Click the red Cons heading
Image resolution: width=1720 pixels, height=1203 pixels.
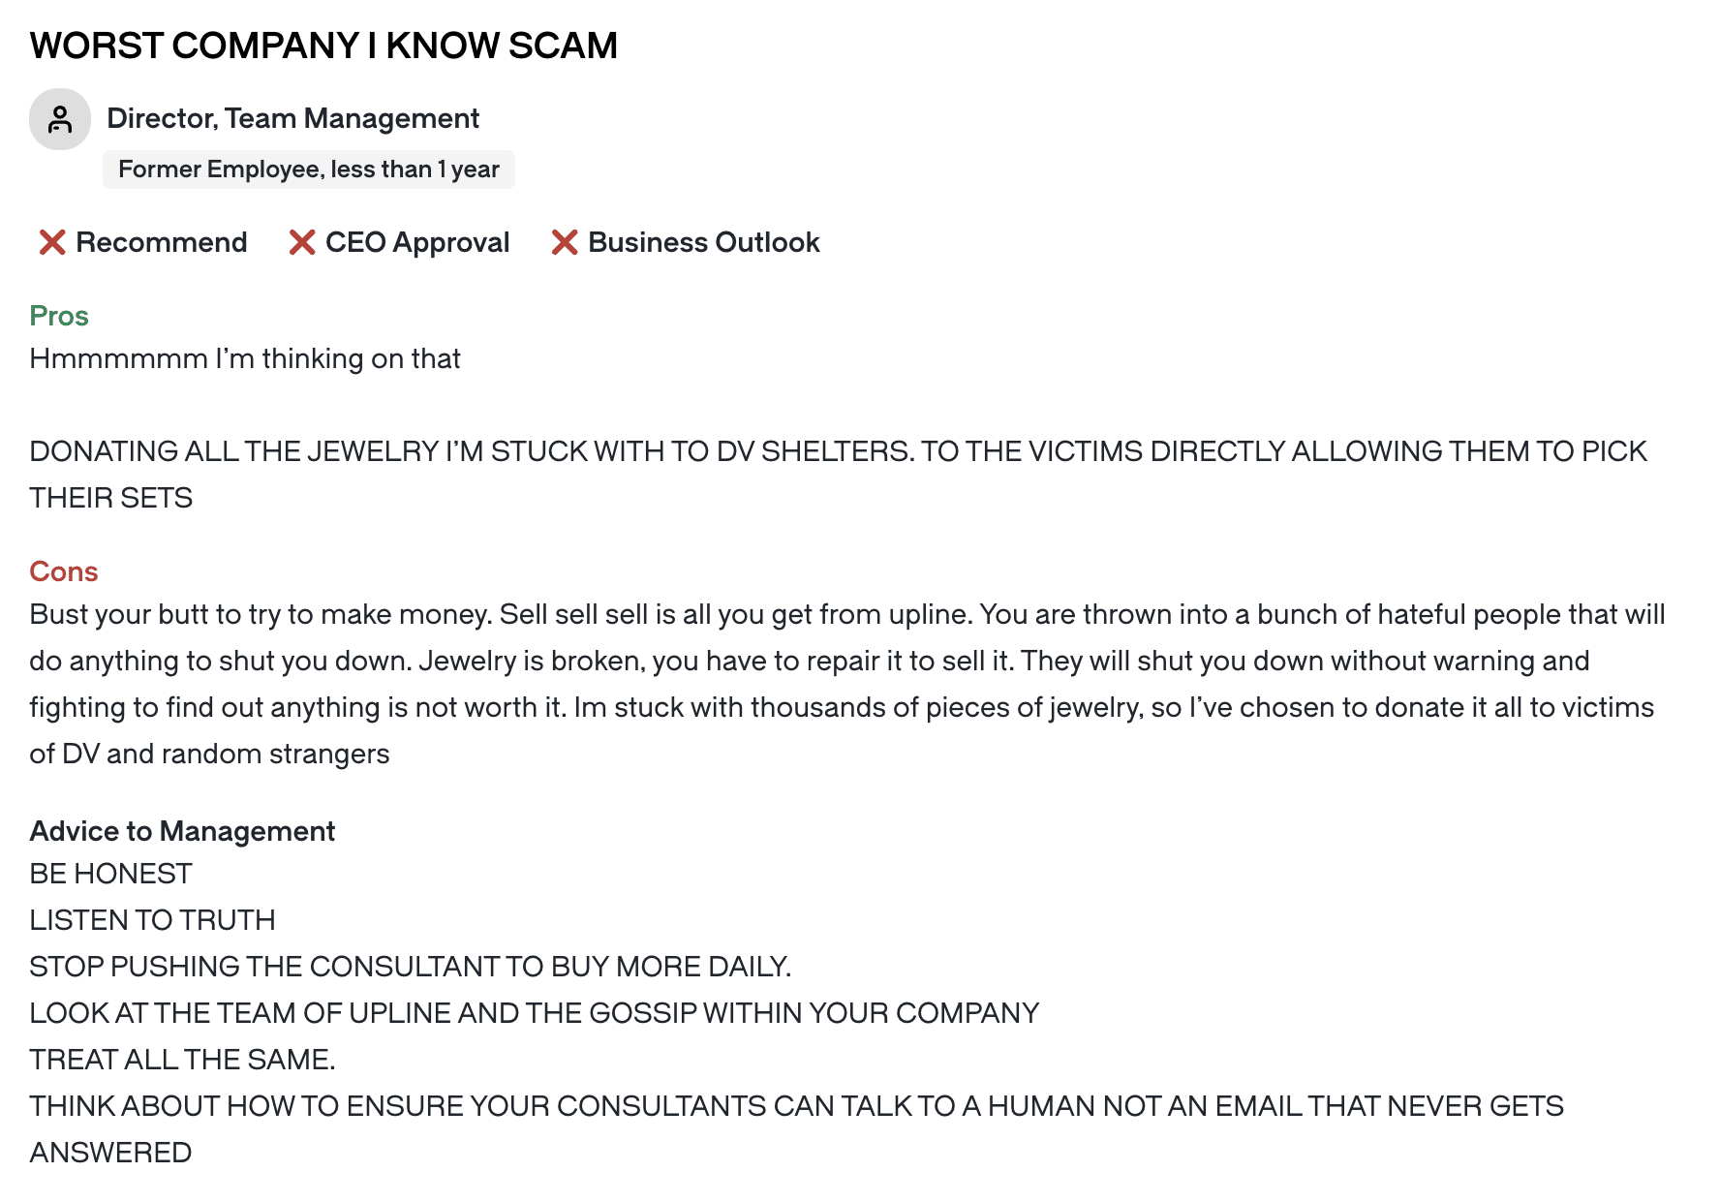[64, 571]
